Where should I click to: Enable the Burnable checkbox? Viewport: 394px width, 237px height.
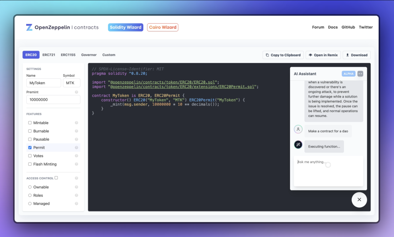[x=30, y=131]
